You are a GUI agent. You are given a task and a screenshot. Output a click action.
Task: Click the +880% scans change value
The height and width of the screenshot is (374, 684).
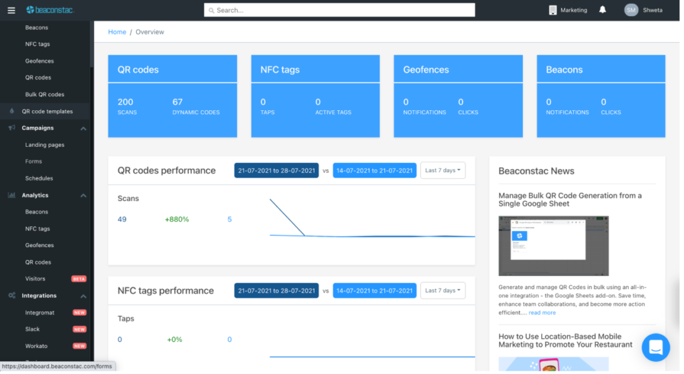coord(176,220)
